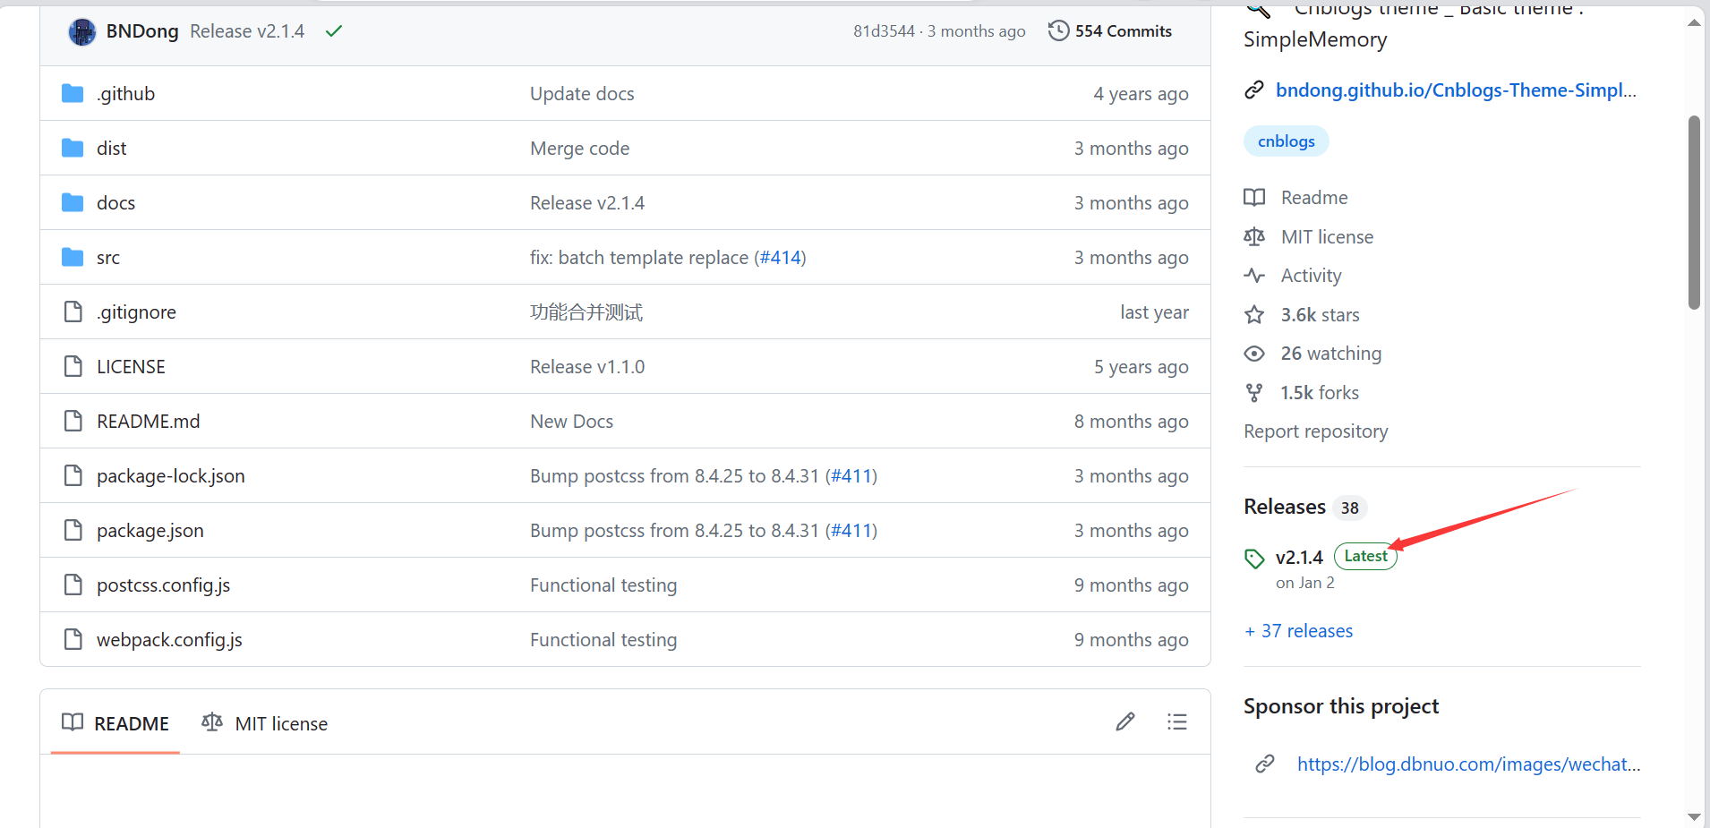Open the .github folder
The width and height of the screenshot is (1710, 828).
[x=126, y=94]
